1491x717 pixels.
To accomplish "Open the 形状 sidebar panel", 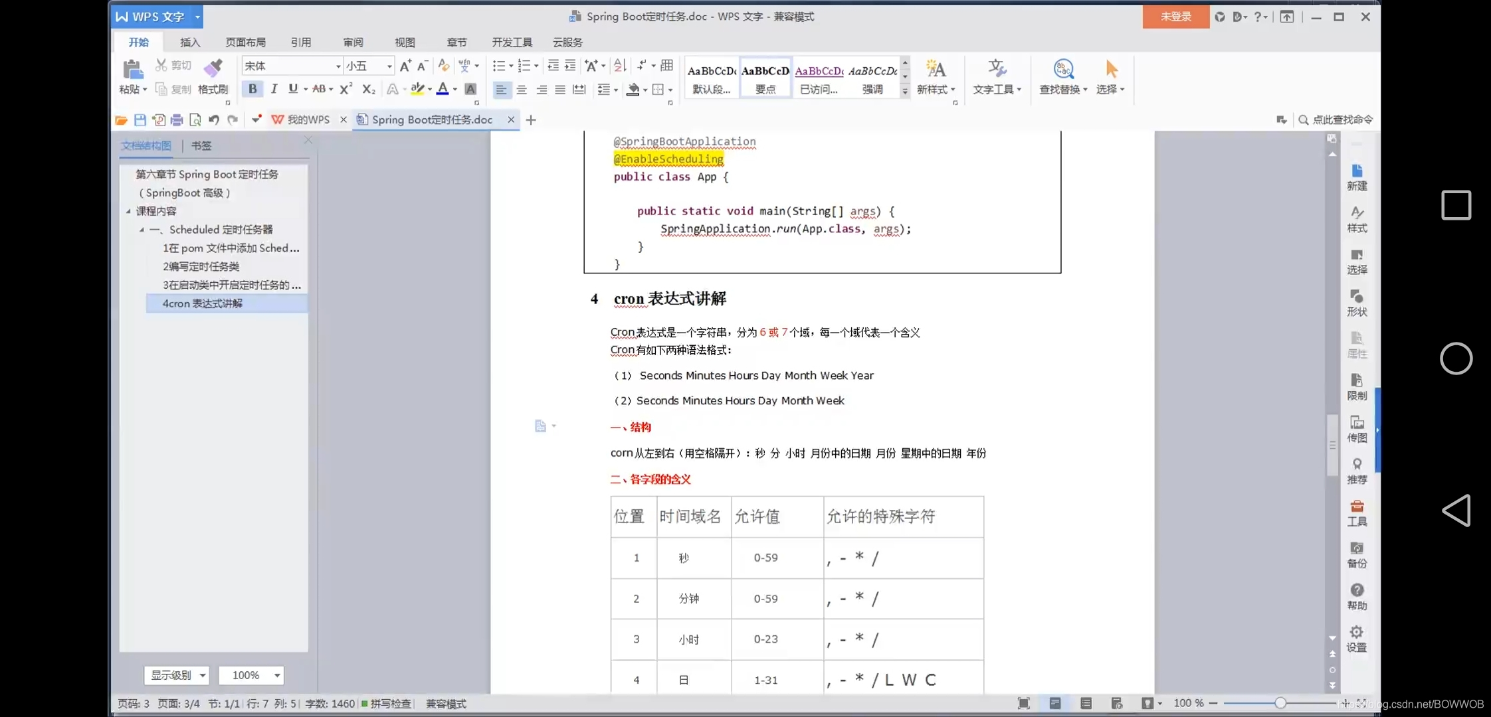I will 1357,303.
